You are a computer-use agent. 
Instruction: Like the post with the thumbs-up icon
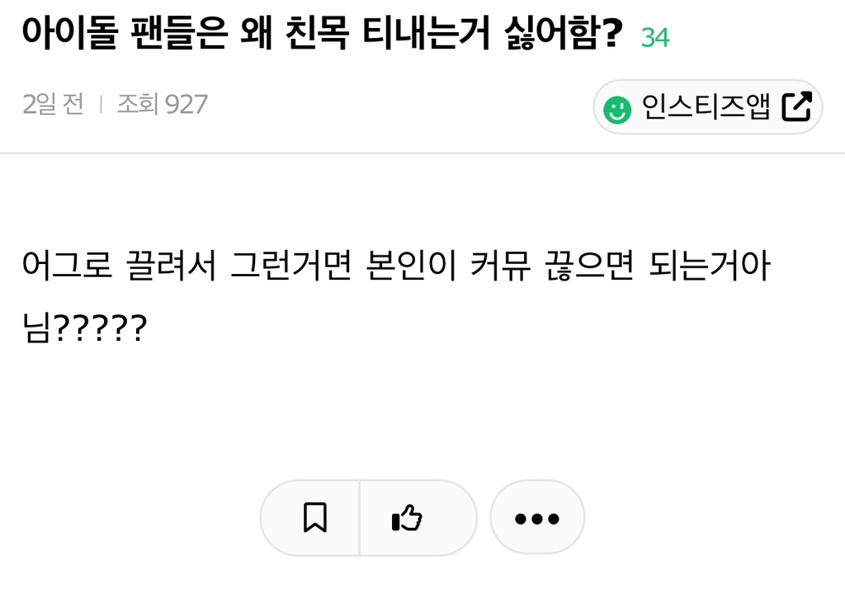click(x=406, y=518)
